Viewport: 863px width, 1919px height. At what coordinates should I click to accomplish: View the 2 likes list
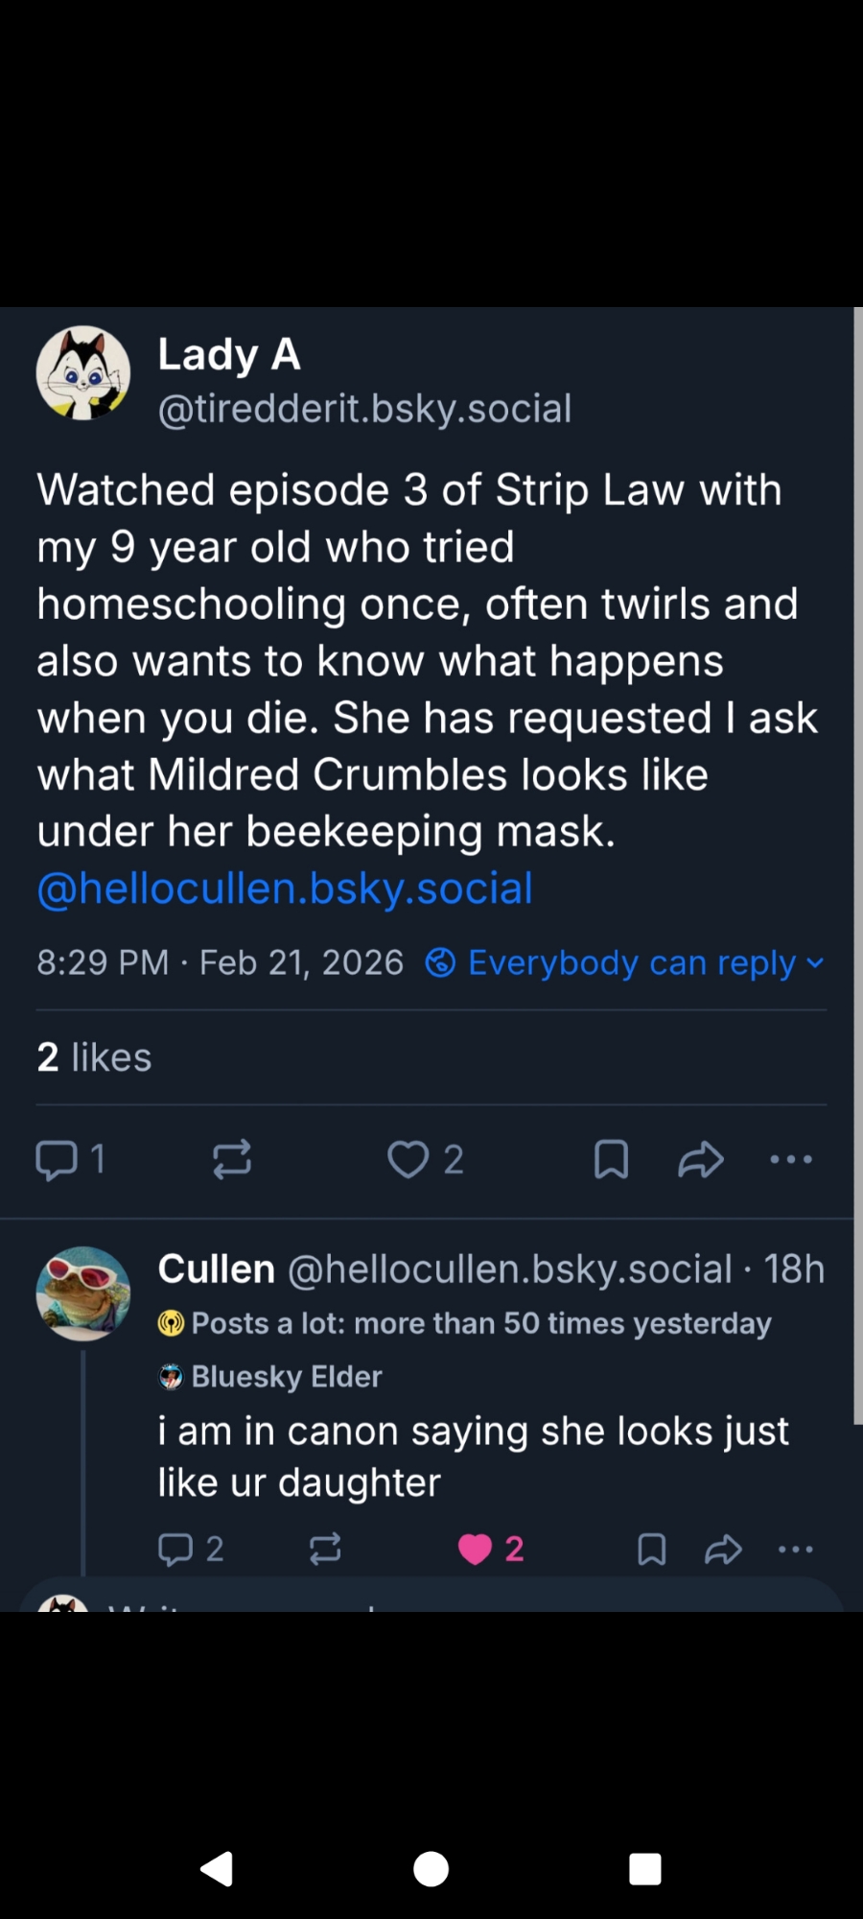click(94, 1057)
